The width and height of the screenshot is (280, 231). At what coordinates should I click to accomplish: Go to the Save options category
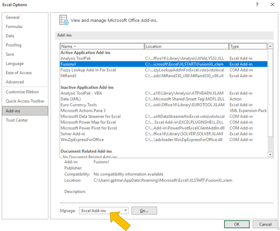pos(10,54)
